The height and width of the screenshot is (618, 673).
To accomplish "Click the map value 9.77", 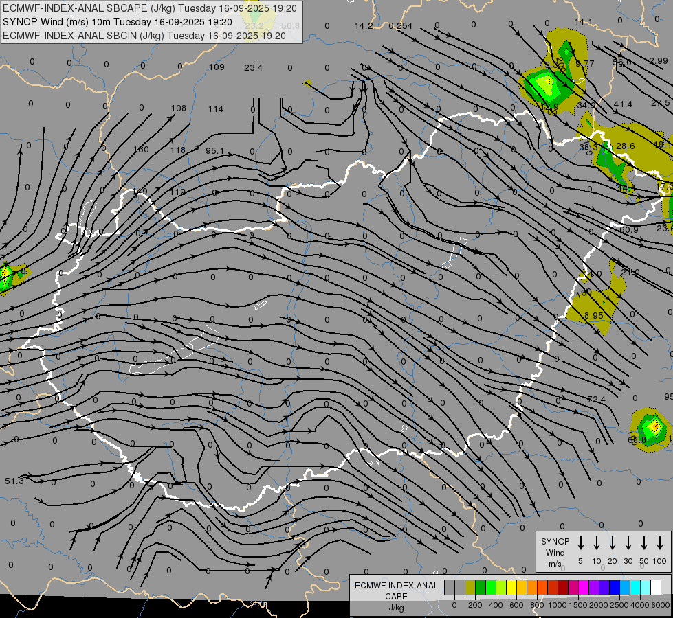I will pyautogui.click(x=584, y=63).
